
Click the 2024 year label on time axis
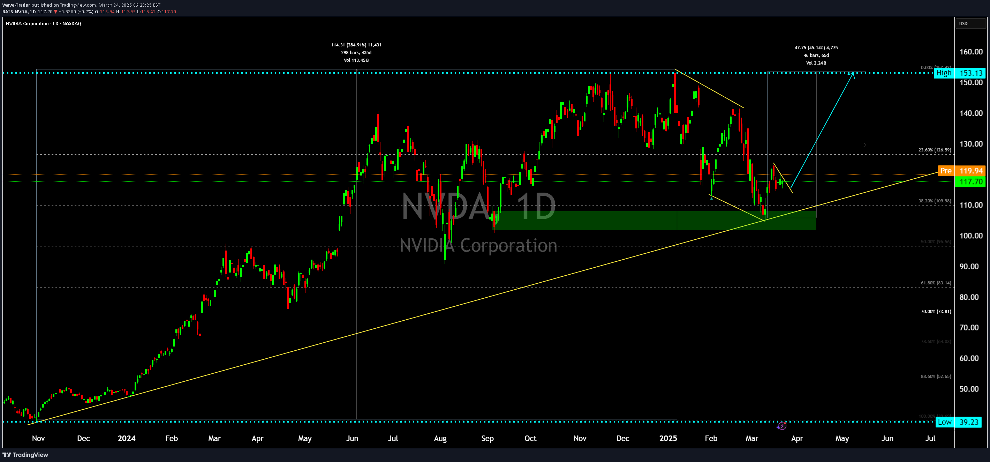click(x=127, y=439)
